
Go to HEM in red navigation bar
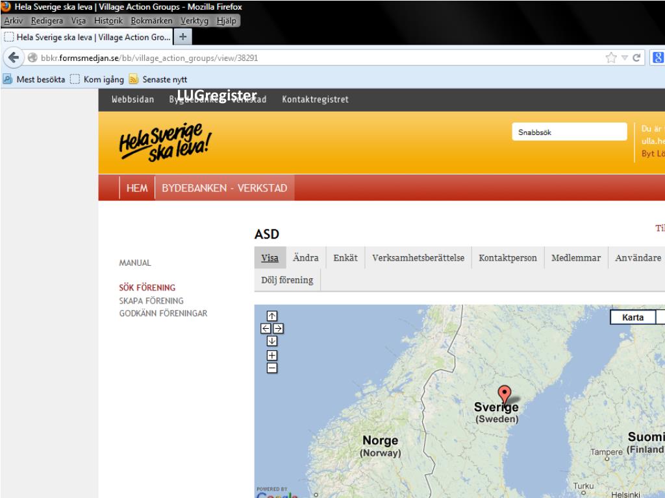point(137,187)
